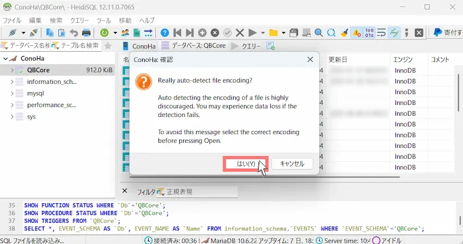Click the magnifier find text icon
Viewport: 463px width, 244px height.
[x=318, y=33]
